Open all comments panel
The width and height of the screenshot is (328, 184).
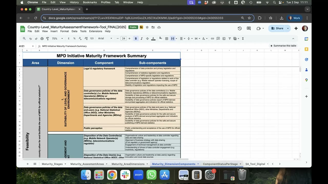coord(249,28)
